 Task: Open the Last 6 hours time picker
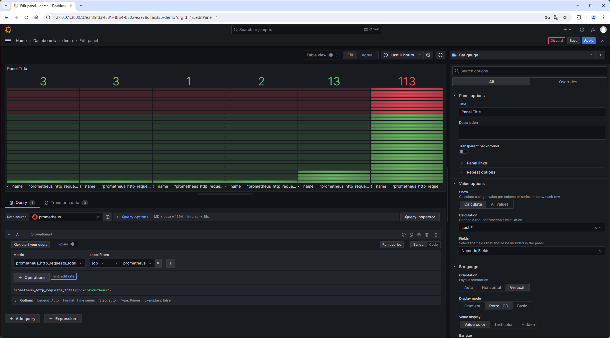pos(402,55)
